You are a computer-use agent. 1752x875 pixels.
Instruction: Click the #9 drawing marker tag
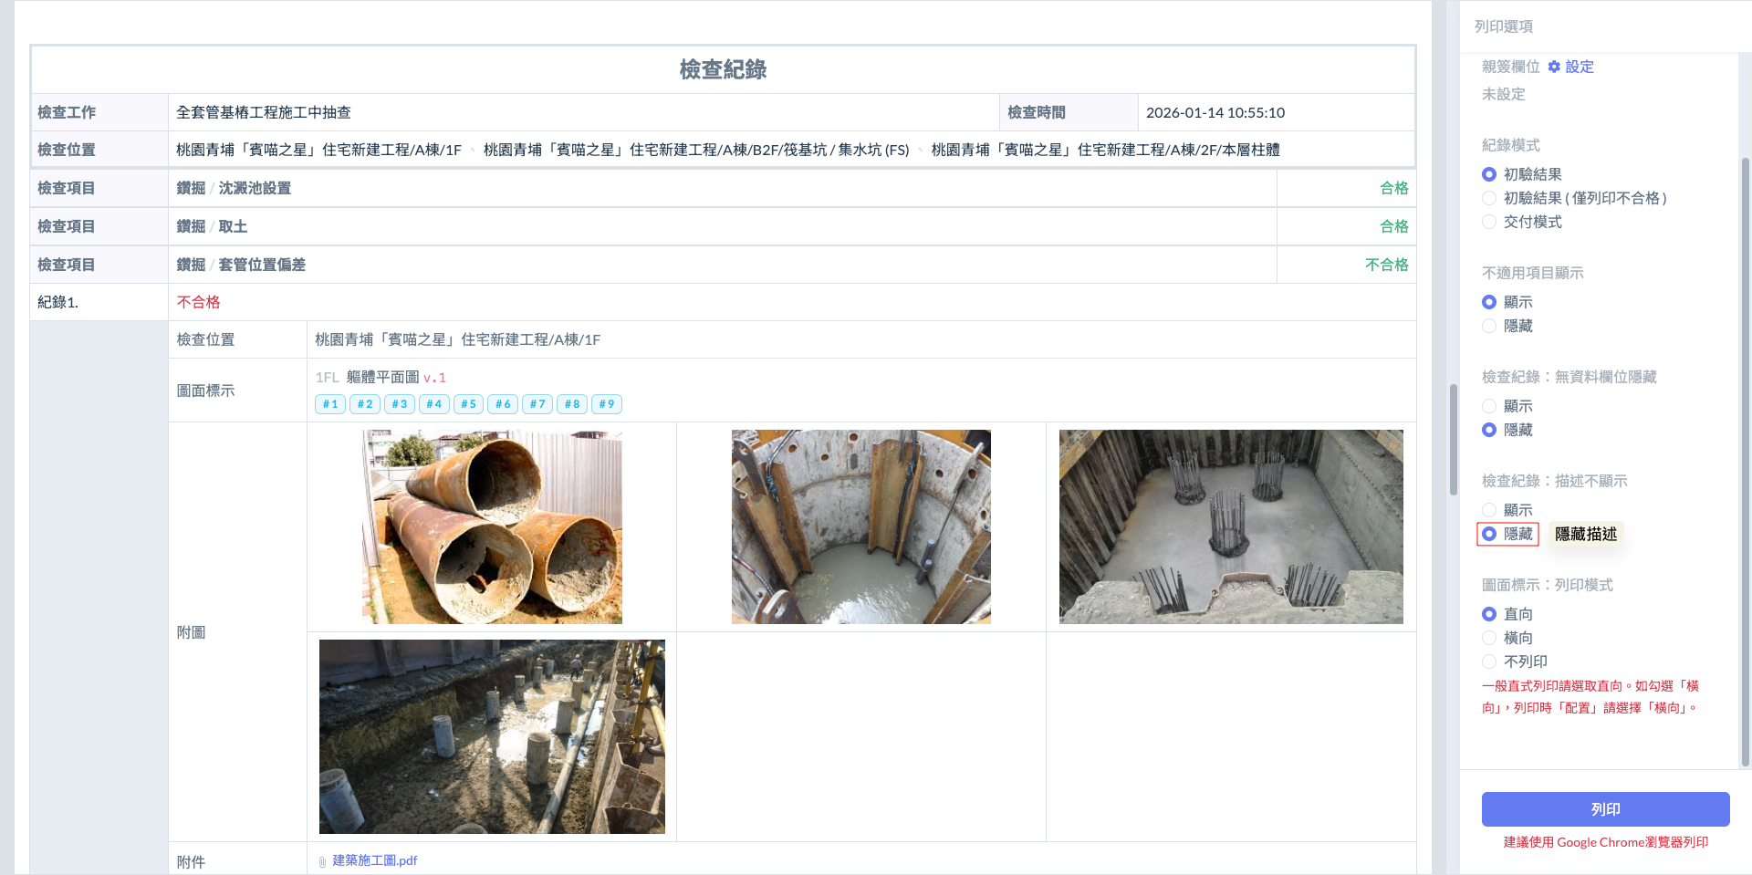click(607, 404)
